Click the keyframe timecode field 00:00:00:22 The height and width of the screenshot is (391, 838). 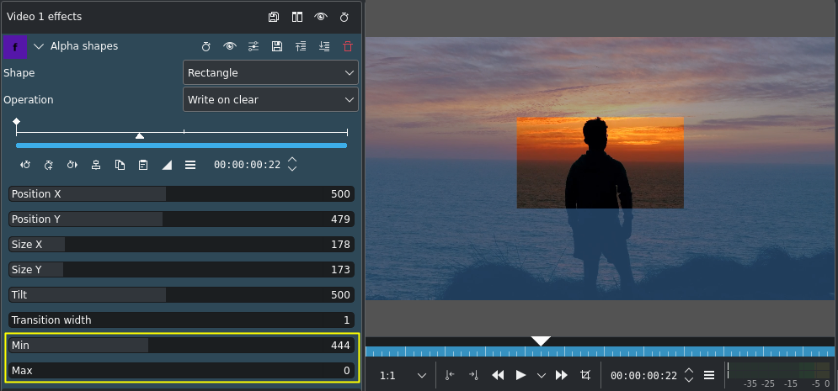point(247,165)
